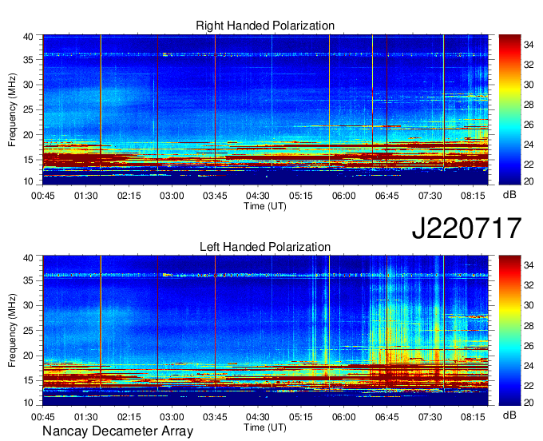543x441 pixels.
Task: Click "Frequency (MHz)" axis label of Right Handed plot
Action: tap(12, 109)
